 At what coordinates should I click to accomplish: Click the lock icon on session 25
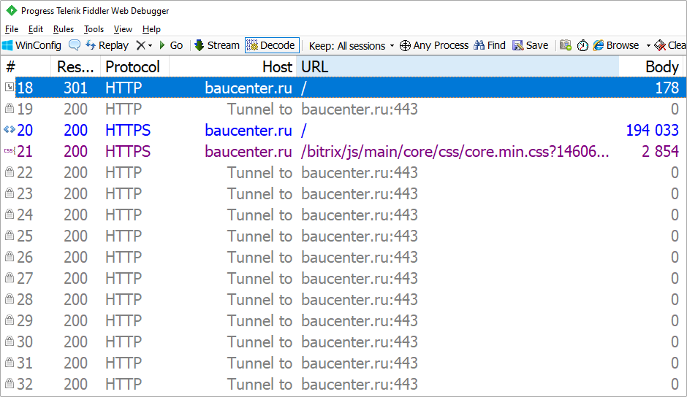tap(10, 234)
